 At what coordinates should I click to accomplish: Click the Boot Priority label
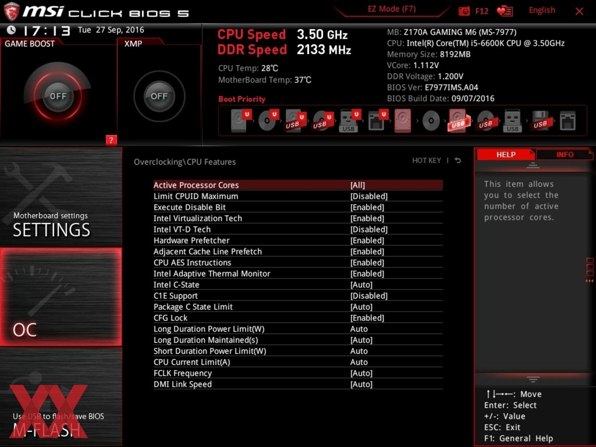(x=241, y=99)
